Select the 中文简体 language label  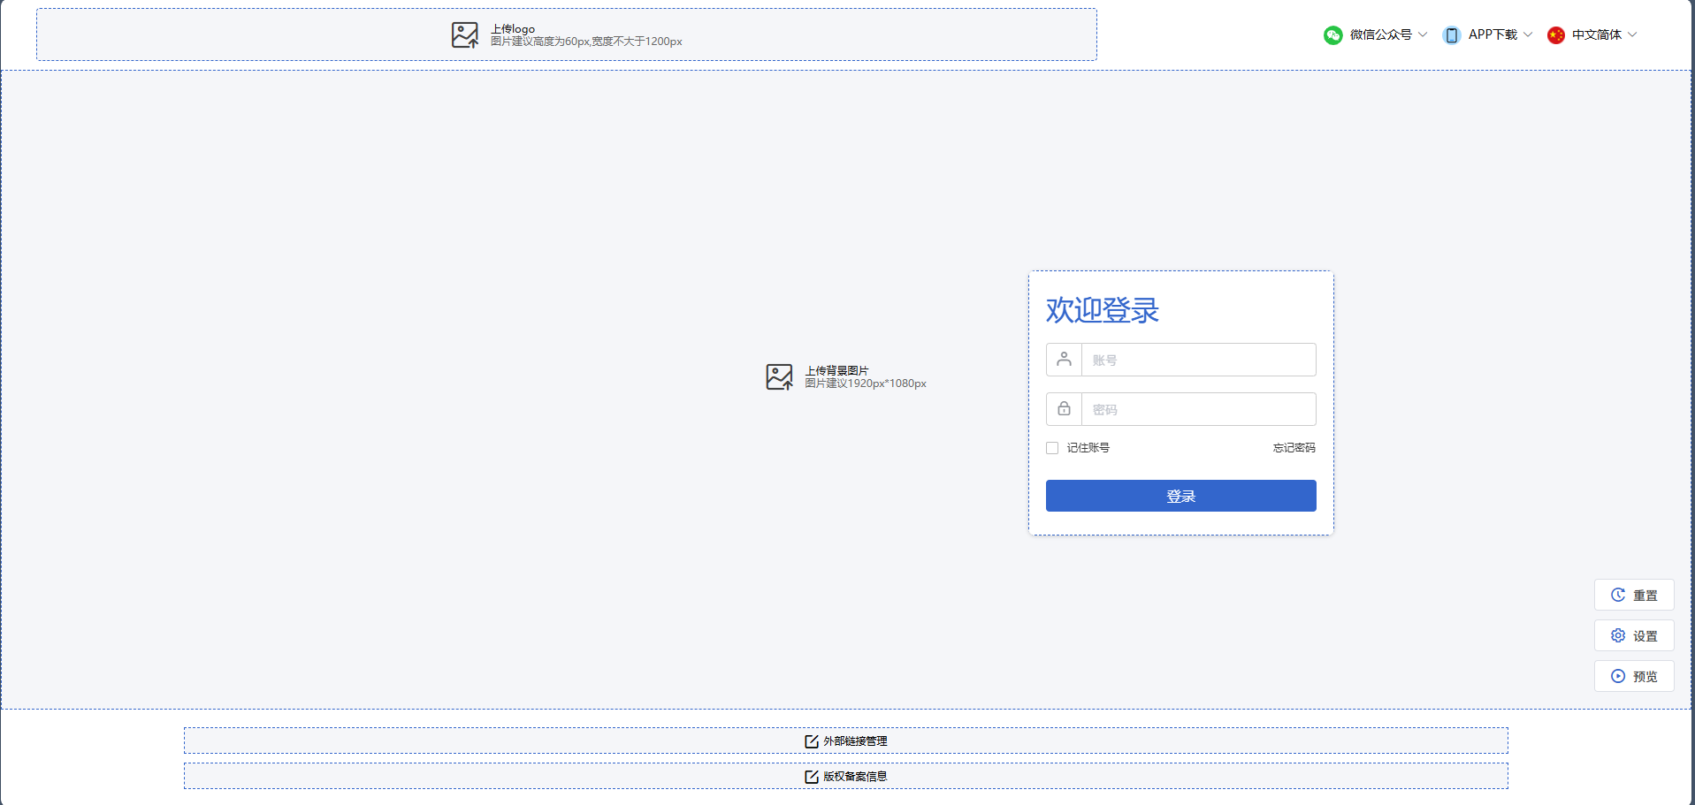click(x=1597, y=34)
